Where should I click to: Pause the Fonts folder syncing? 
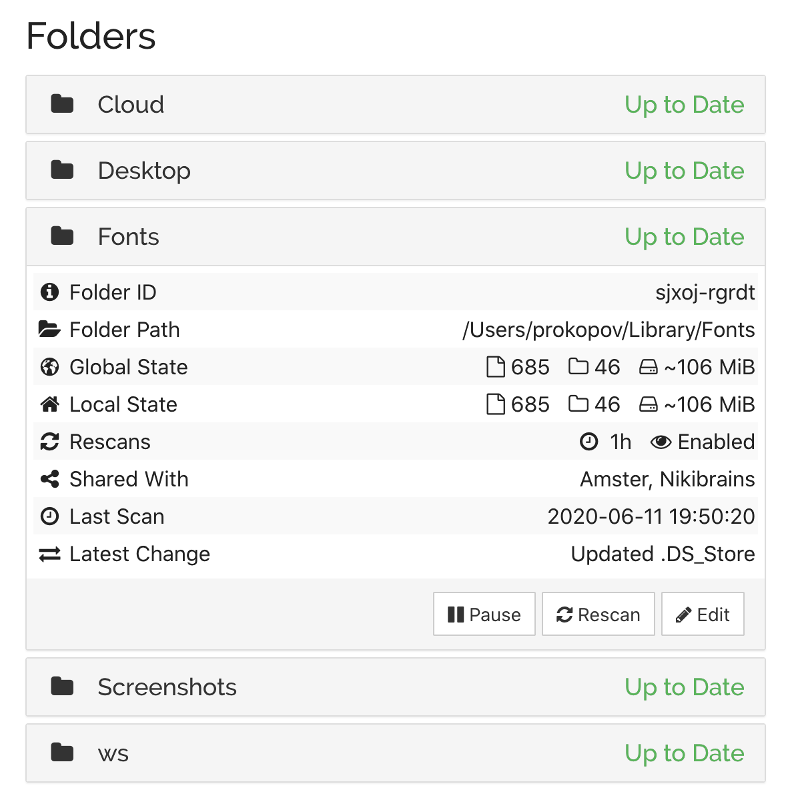[484, 614]
